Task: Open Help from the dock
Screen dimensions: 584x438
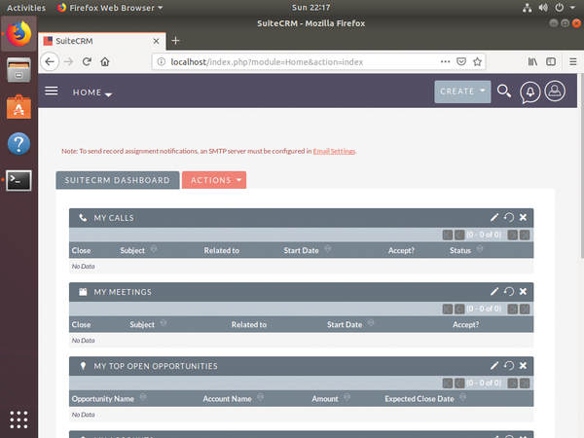Action: [x=18, y=143]
